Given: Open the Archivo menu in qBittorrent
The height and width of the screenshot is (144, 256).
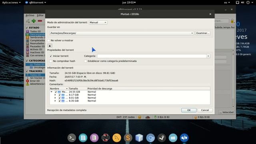Looking at the screenshot, I should click(30, 15).
